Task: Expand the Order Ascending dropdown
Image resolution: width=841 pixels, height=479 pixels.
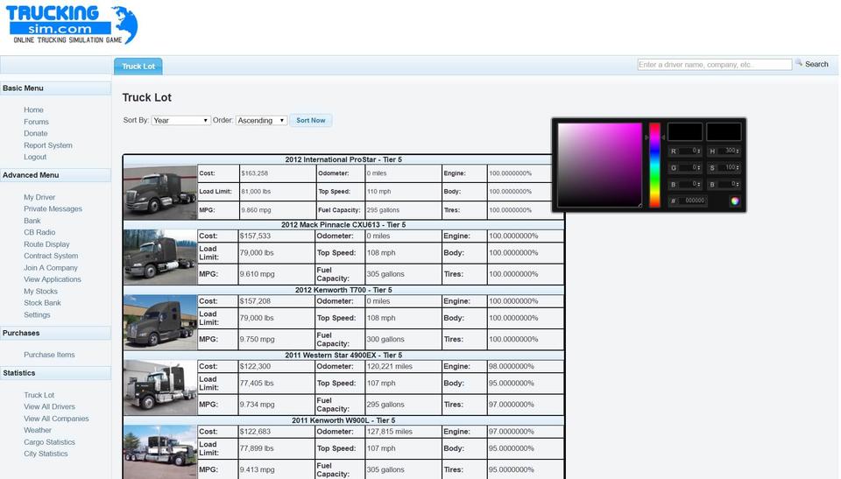Action: click(261, 121)
